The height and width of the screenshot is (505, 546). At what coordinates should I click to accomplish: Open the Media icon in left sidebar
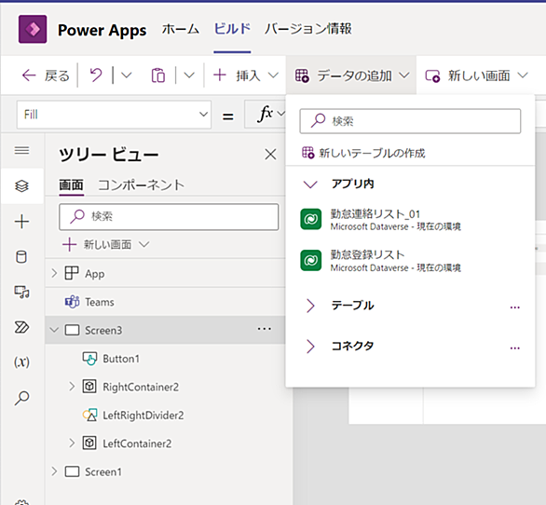click(21, 292)
